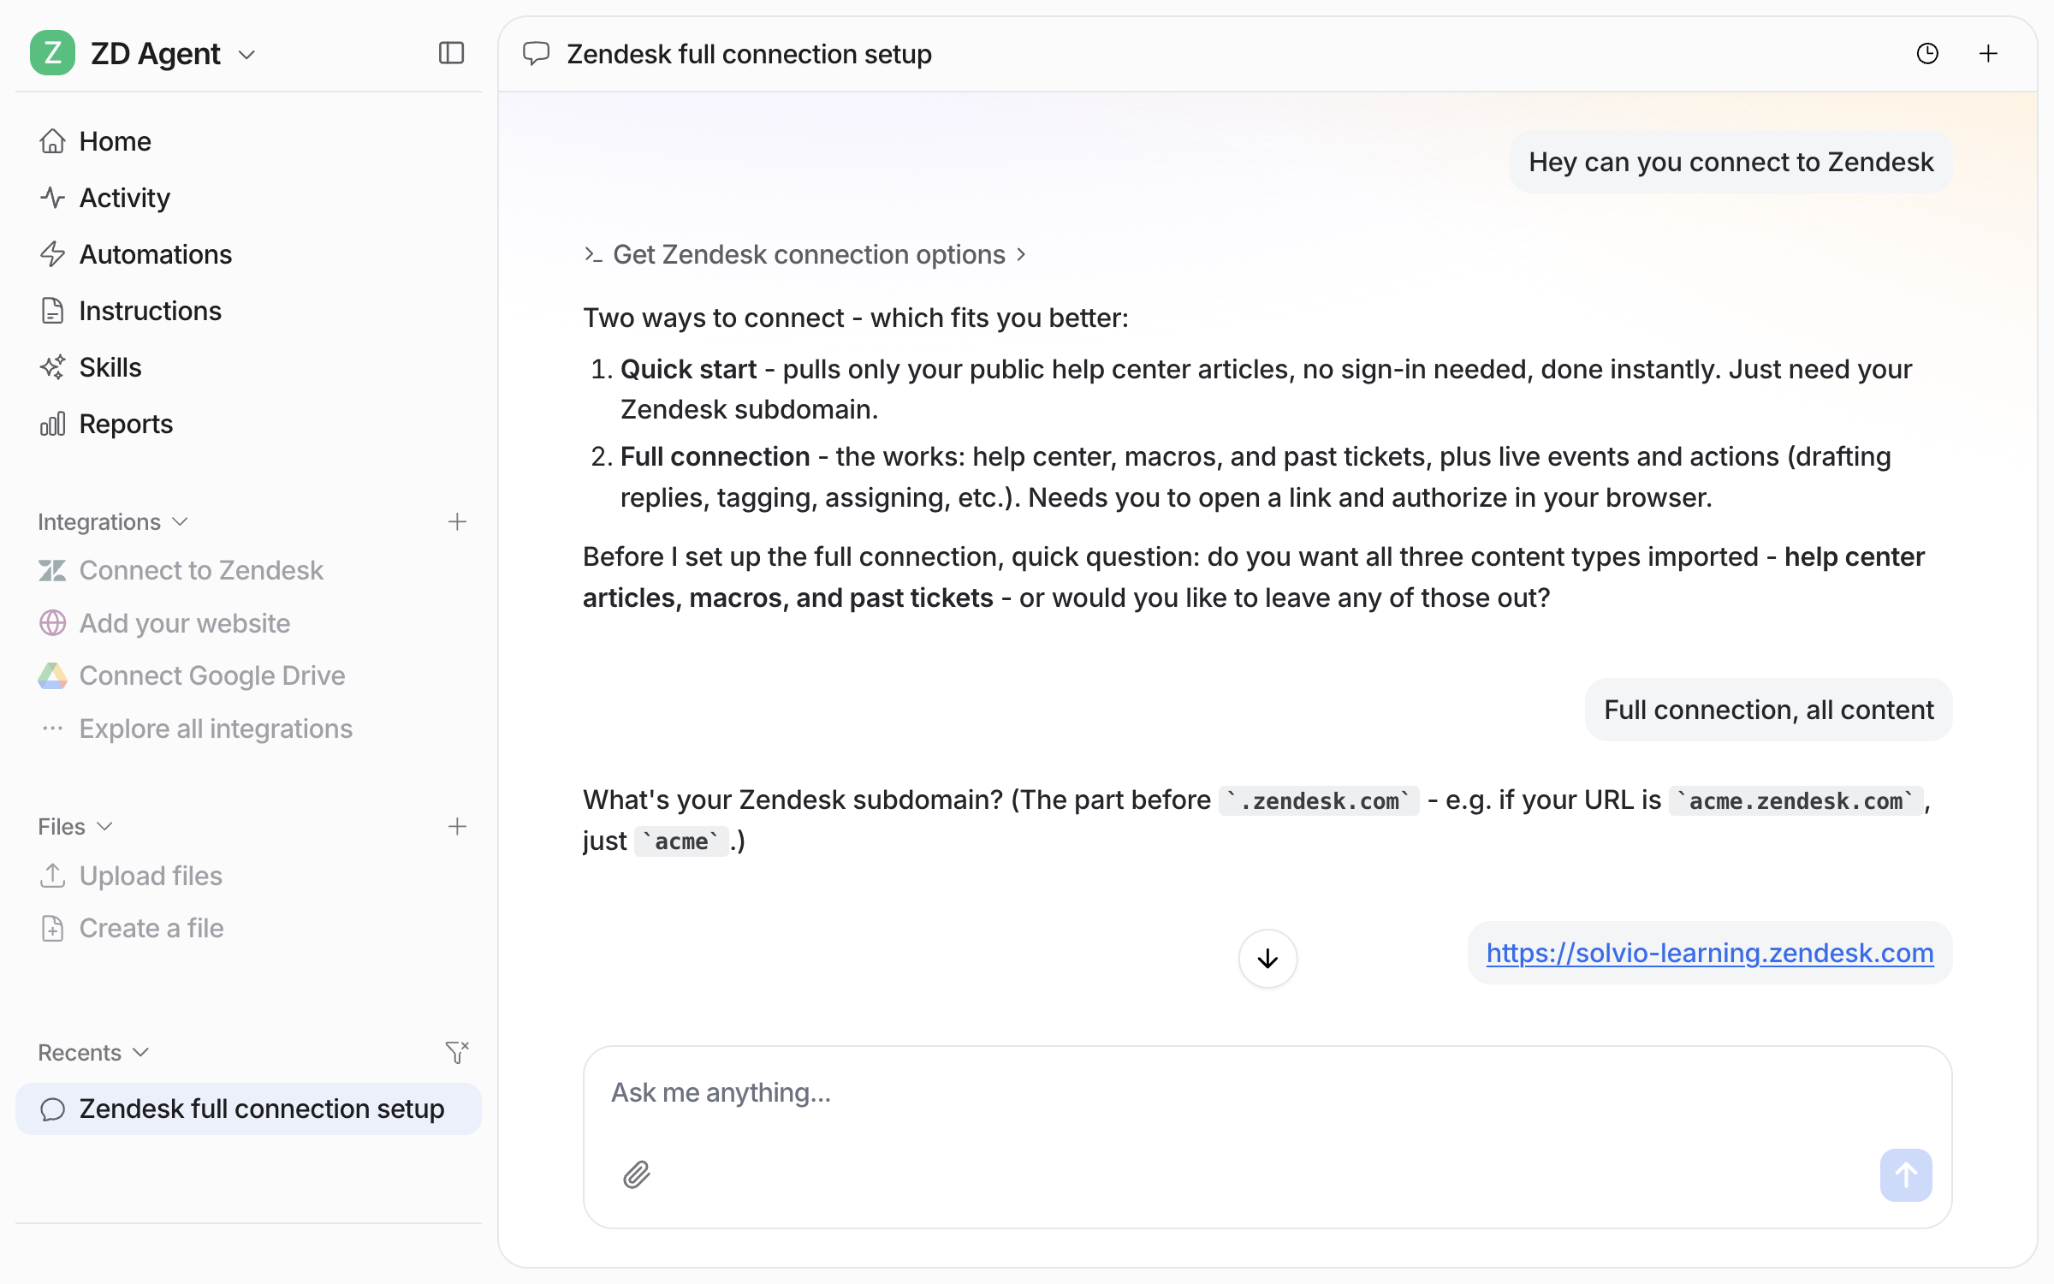The height and width of the screenshot is (1284, 2054).
Task: Open Instructions page
Action: click(x=150, y=311)
